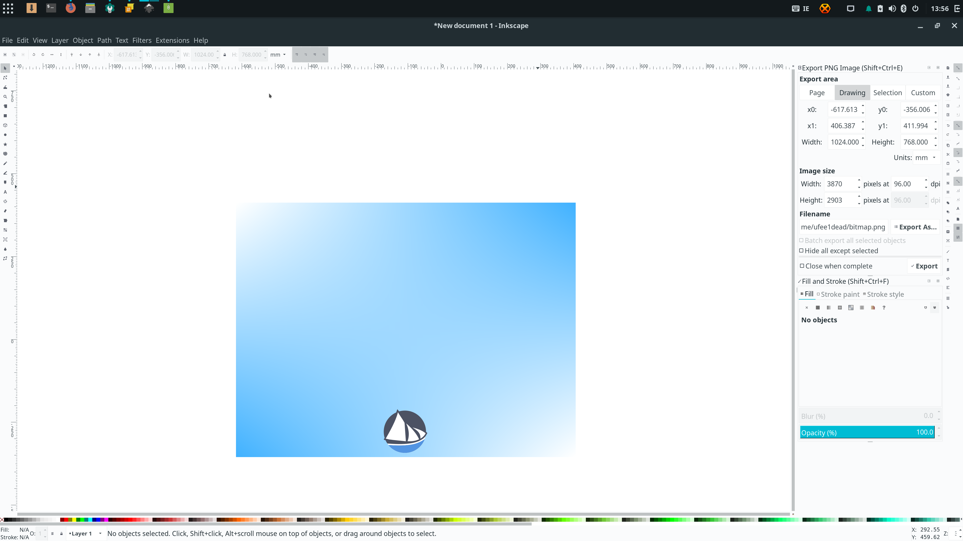Screen dimensions: 963x541
Task: Click flip horizontally icon
Action: (52, 55)
